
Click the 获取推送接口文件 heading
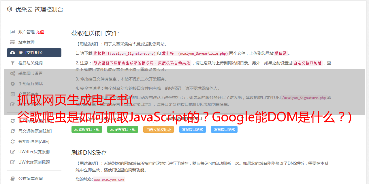click(95, 33)
